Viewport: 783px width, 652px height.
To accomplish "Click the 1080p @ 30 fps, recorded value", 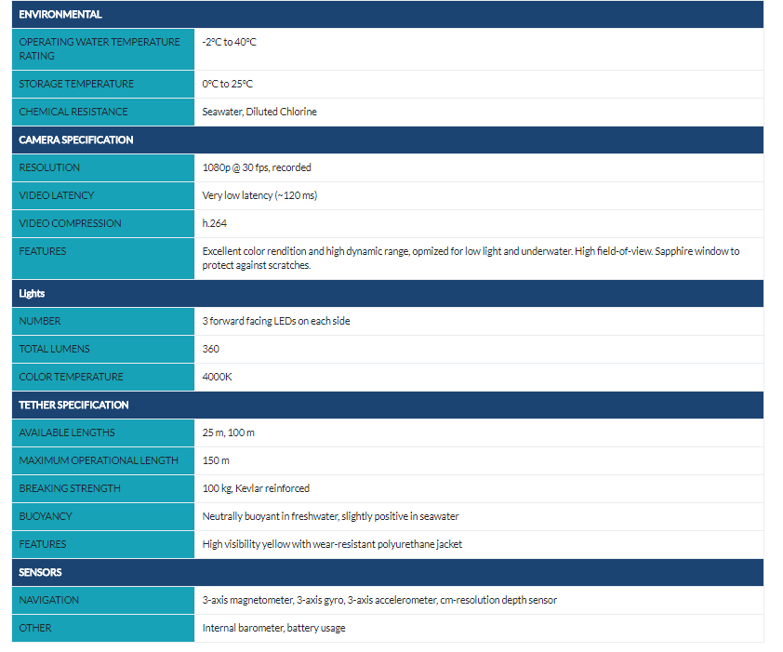I will (257, 167).
